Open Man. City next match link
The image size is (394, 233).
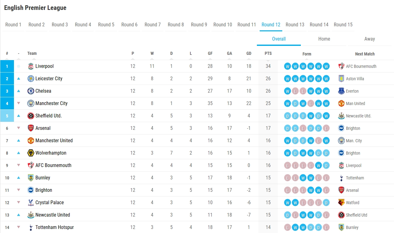coord(354,141)
